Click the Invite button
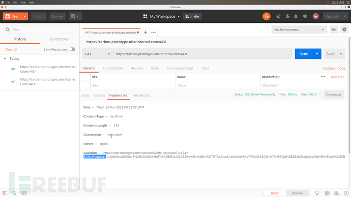 point(192,16)
